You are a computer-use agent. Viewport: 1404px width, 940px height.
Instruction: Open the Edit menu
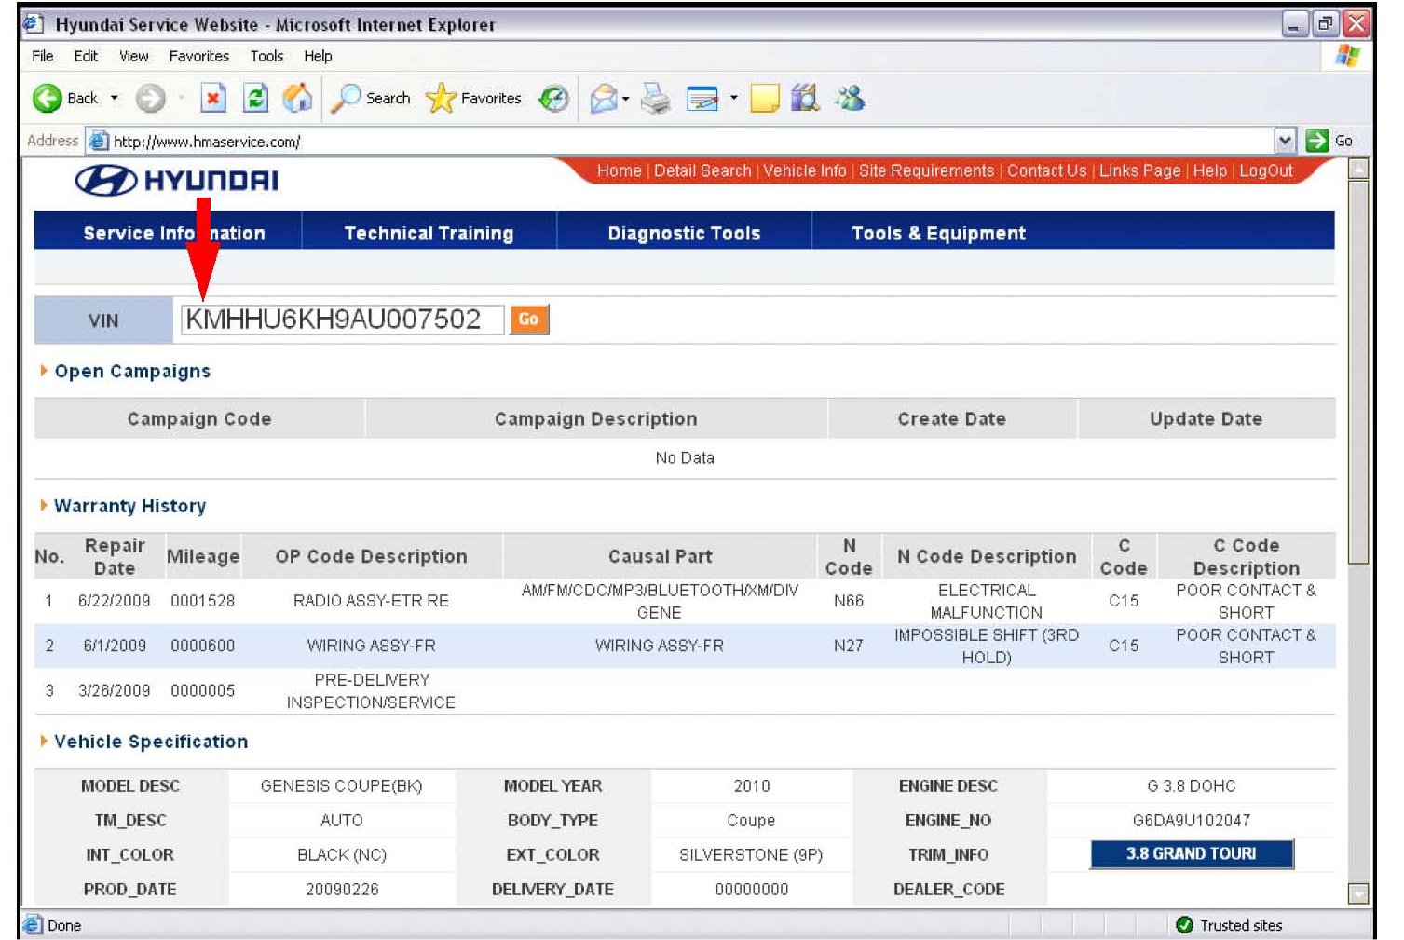click(86, 56)
